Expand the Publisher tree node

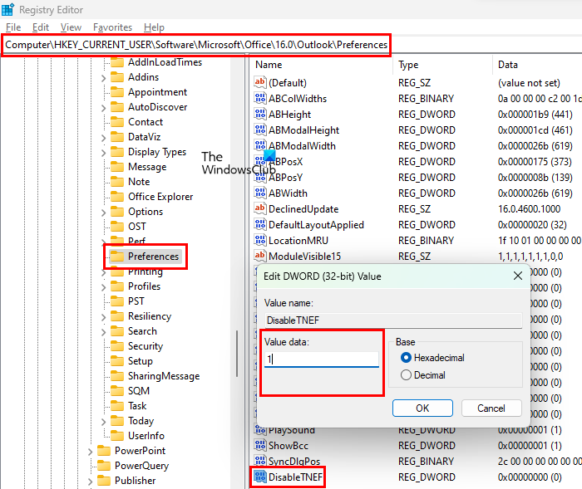pyautogui.click(x=90, y=482)
